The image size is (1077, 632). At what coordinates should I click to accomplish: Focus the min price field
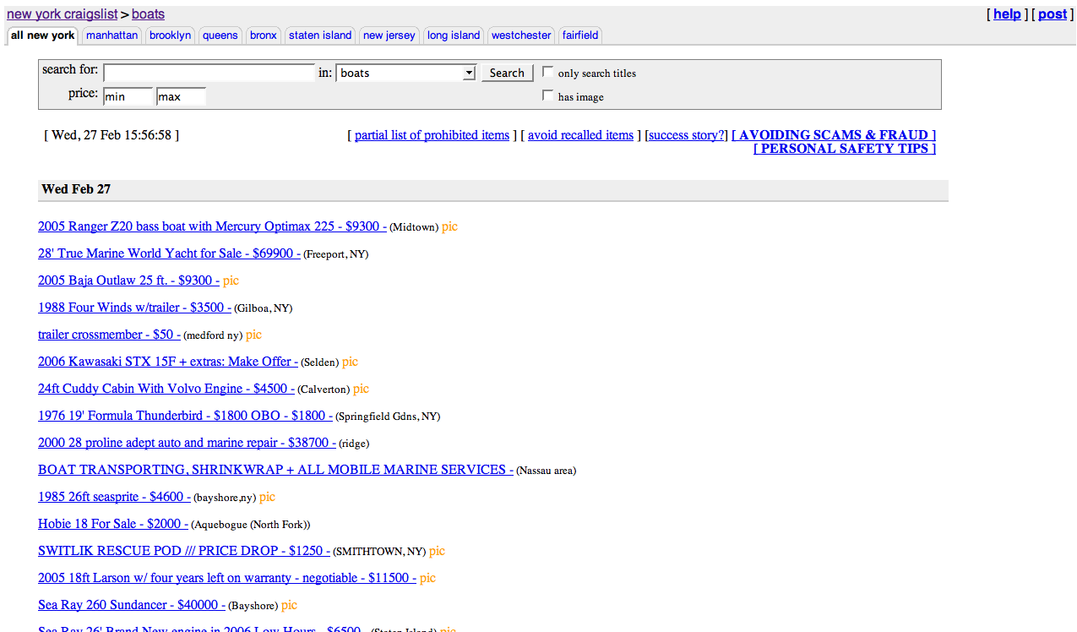coord(128,96)
